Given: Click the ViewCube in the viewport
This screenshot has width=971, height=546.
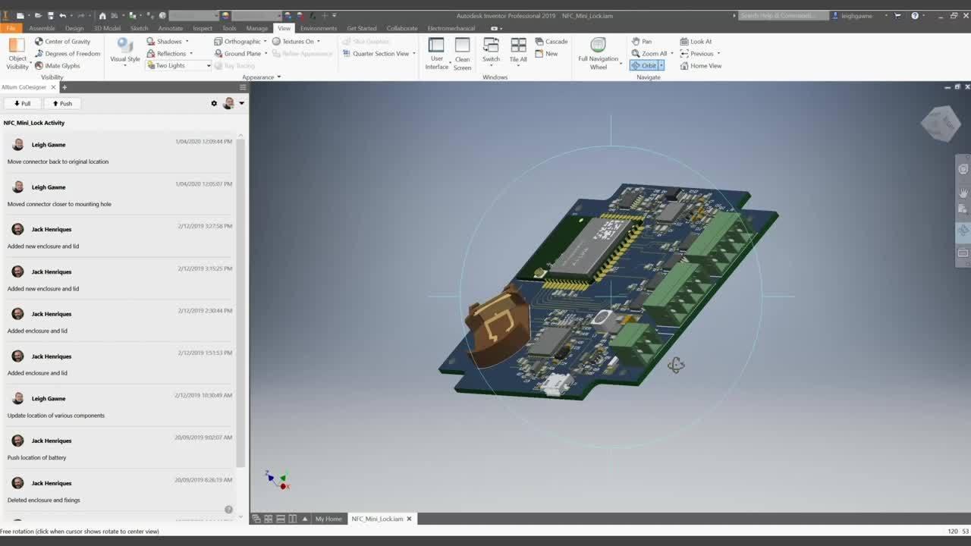Looking at the screenshot, I should click(941, 123).
